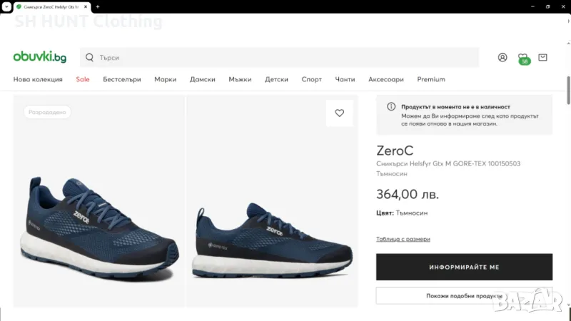Open the Sale menu item
The height and width of the screenshot is (321, 571).
pyautogui.click(x=83, y=79)
